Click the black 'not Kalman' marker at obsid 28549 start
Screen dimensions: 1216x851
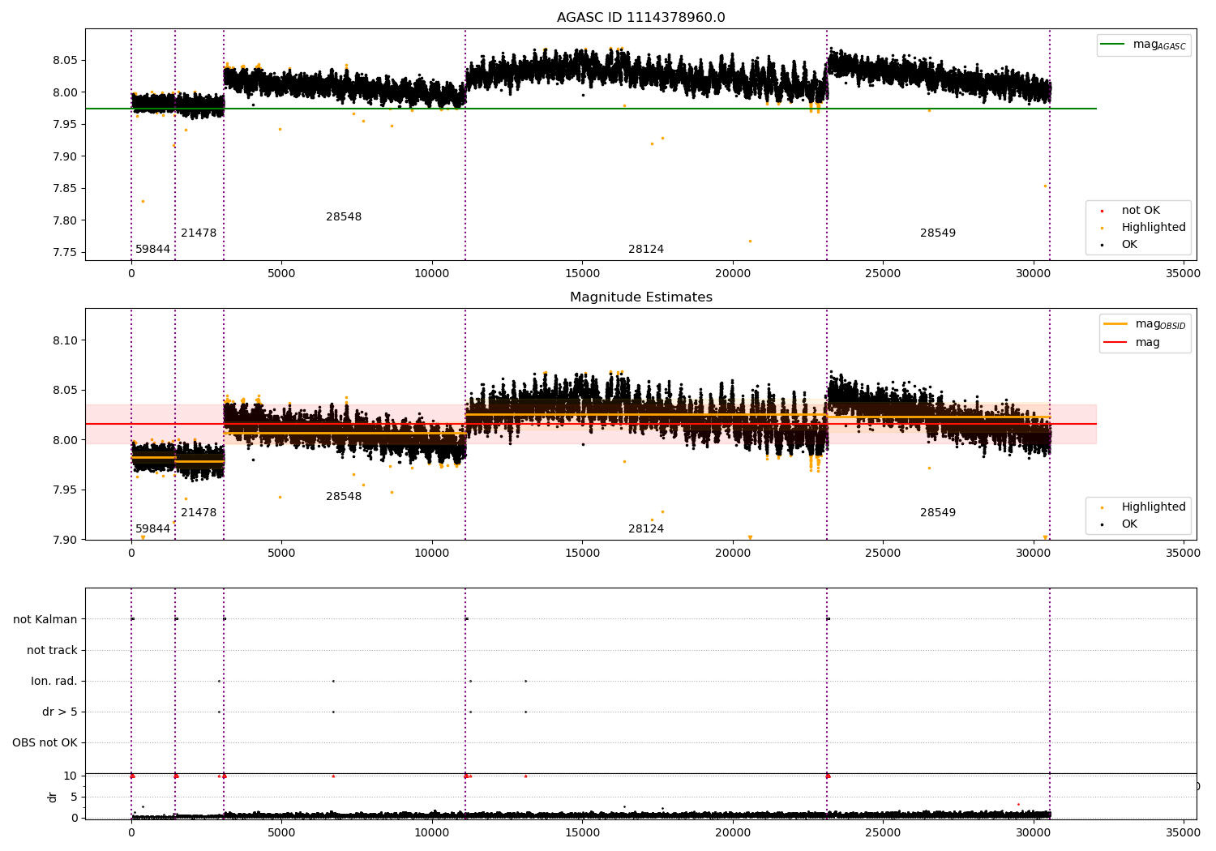[x=828, y=619]
